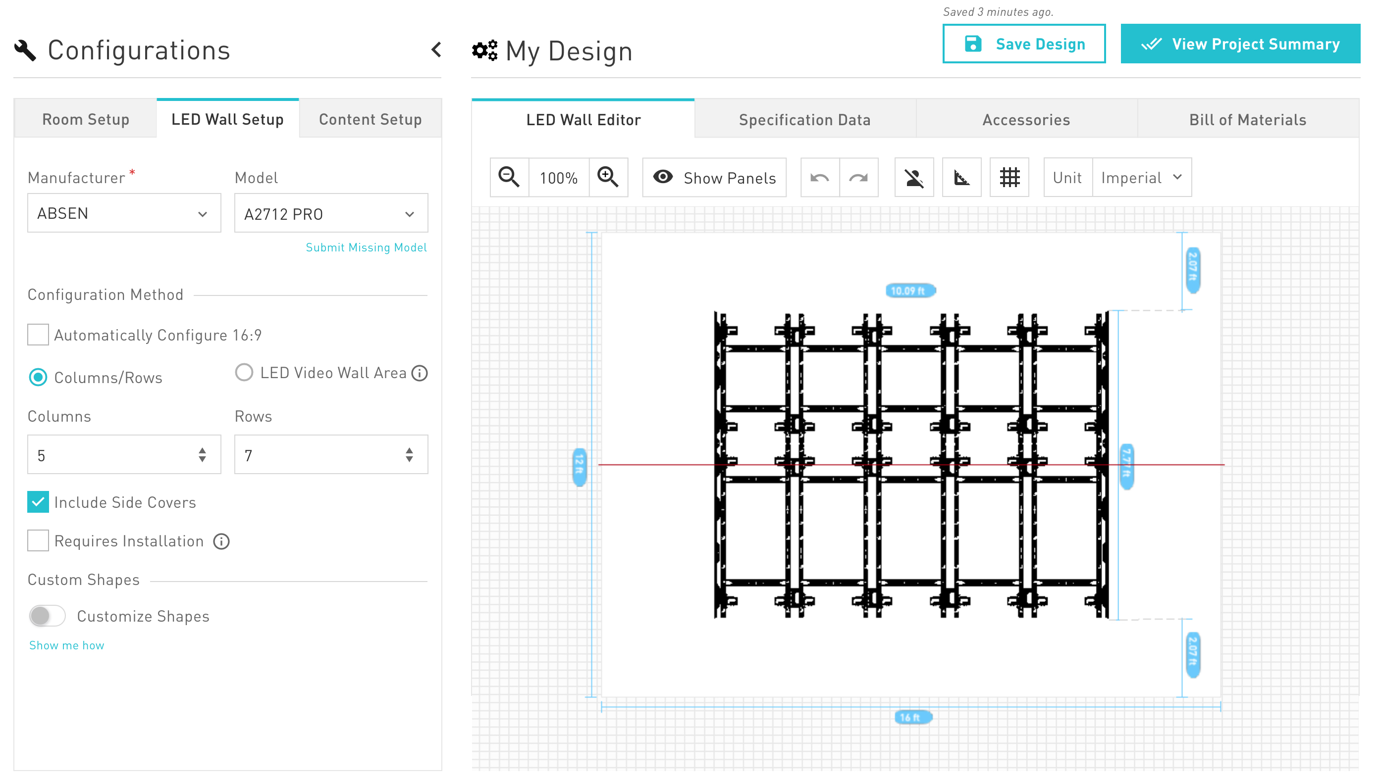Enable Automatically Configure 16:9
Image resolution: width=1380 pixels, height=779 pixels.
pyautogui.click(x=38, y=335)
